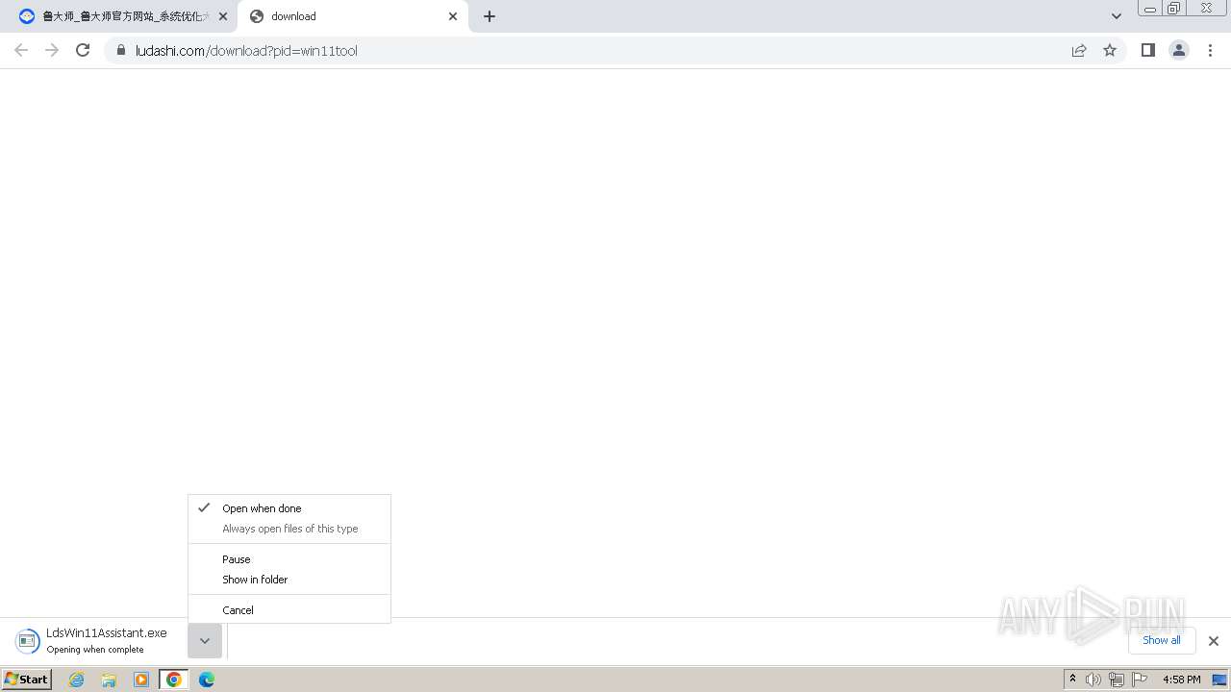The height and width of the screenshot is (692, 1231).
Task: Toggle Open when done option
Action: coord(289,508)
